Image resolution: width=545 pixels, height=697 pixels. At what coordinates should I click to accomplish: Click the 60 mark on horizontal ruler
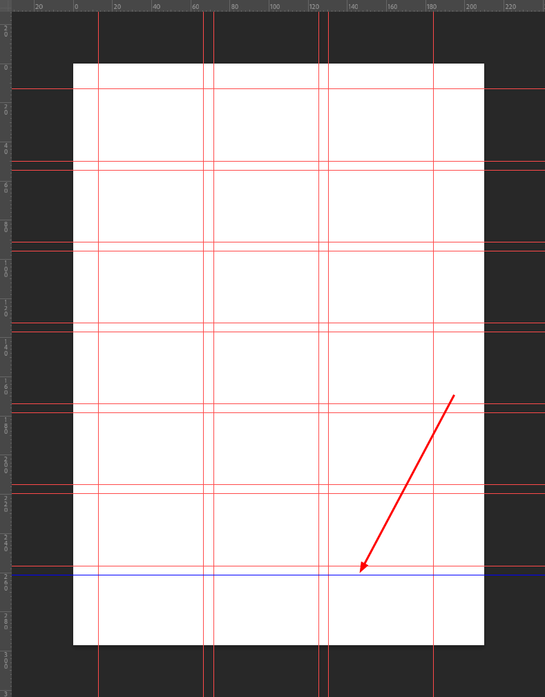coord(195,7)
